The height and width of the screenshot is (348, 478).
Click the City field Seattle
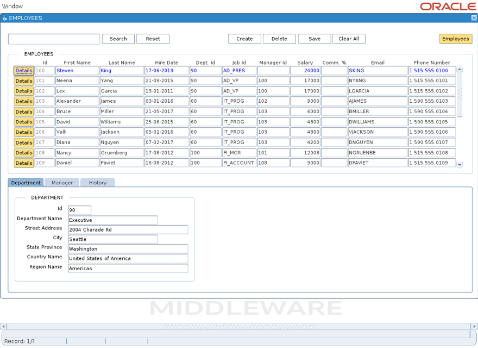pyautogui.click(x=113, y=239)
